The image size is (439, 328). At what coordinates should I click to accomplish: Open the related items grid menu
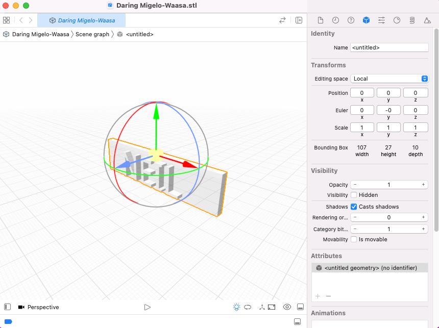pyautogui.click(x=7, y=20)
